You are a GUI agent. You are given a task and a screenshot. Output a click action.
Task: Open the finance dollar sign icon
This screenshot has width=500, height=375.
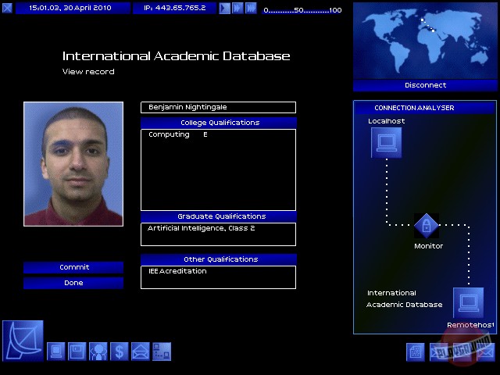click(x=120, y=352)
